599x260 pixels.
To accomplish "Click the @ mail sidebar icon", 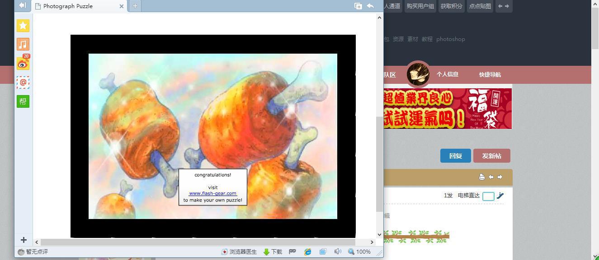I will point(23,82).
